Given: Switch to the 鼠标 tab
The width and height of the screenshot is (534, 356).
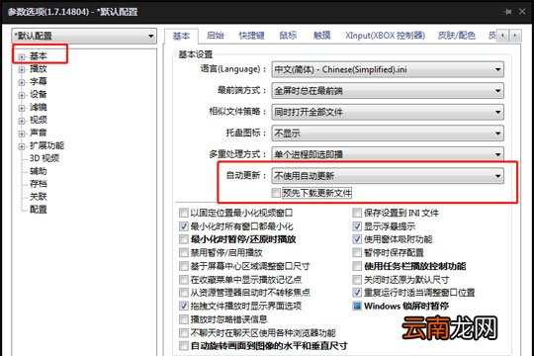Looking at the screenshot, I should pyautogui.click(x=288, y=36).
